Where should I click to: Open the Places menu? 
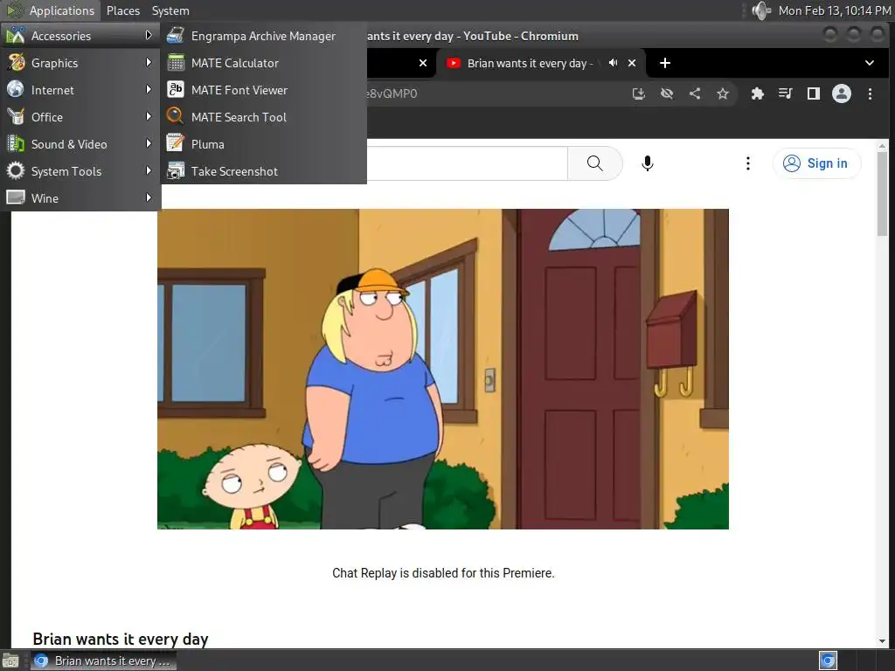point(122,10)
